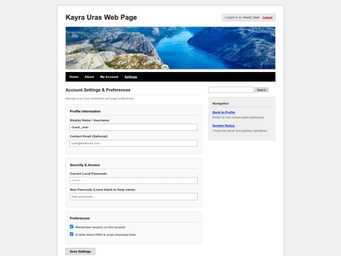Uncheck Remember session on this browser
The image size is (341, 256).
pos(71,227)
